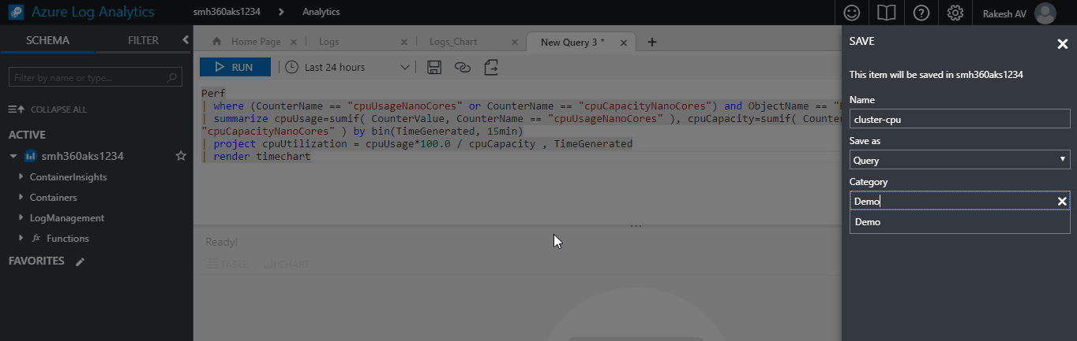Image resolution: width=1077 pixels, height=341 pixels.
Task: Click the search magnifier in filter box
Action: tap(172, 78)
